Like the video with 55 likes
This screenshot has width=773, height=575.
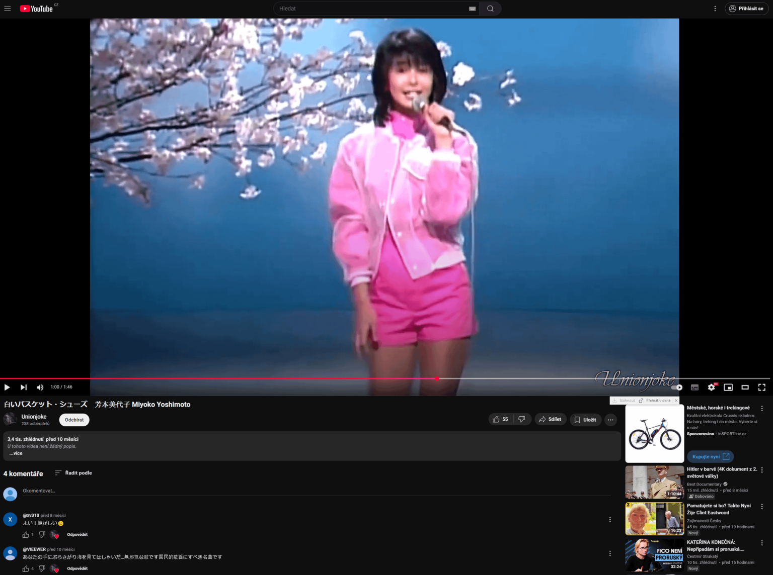(x=501, y=419)
